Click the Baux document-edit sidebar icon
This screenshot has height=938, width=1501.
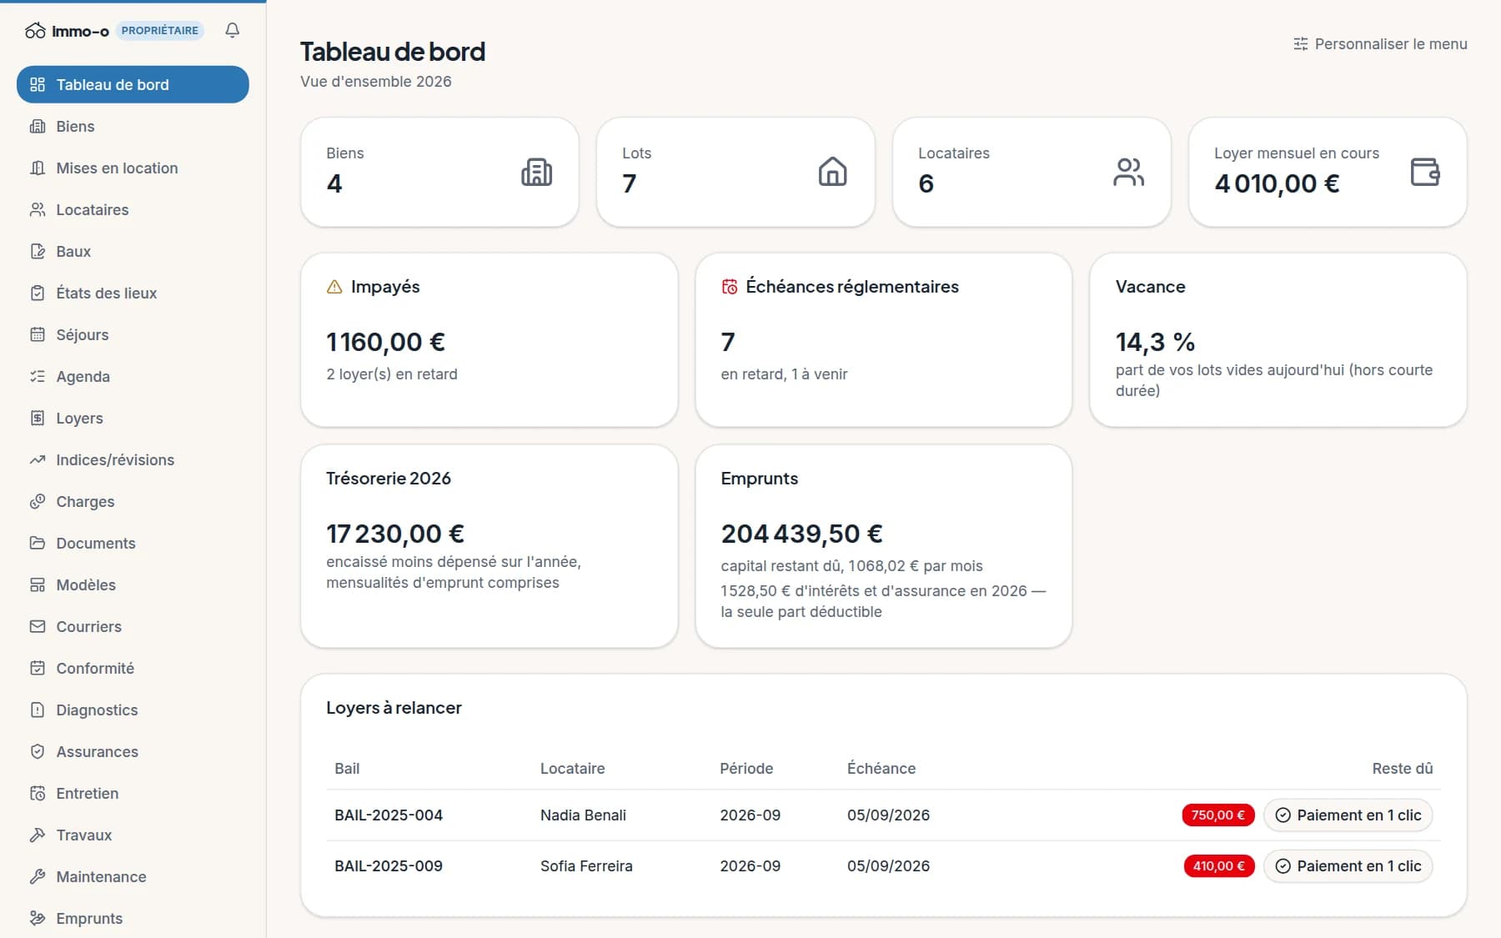tap(38, 252)
